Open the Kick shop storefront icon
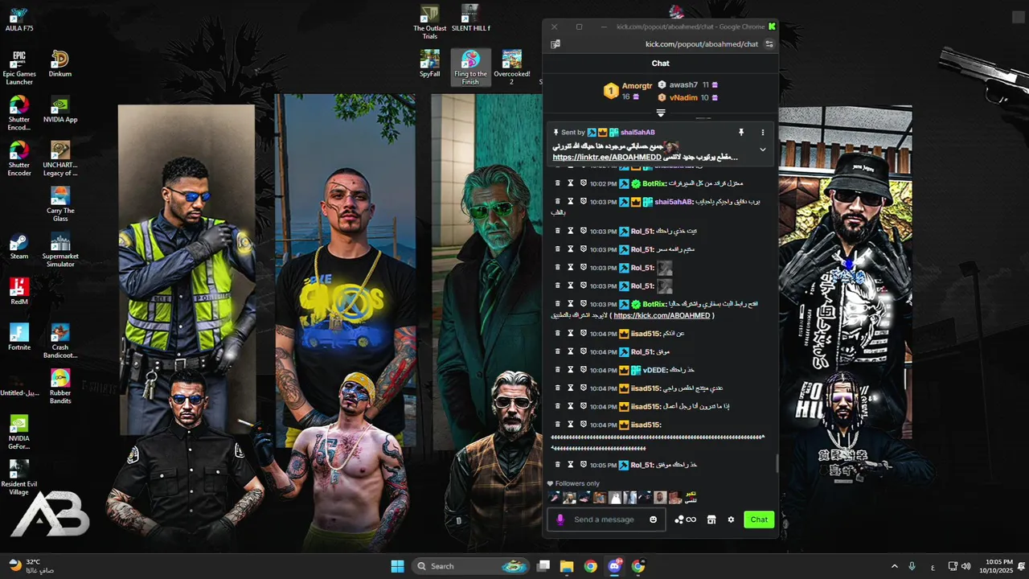Viewport: 1029px width, 579px height. pos(711,519)
